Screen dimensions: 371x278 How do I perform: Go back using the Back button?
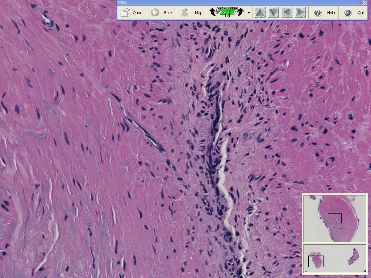coord(162,13)
